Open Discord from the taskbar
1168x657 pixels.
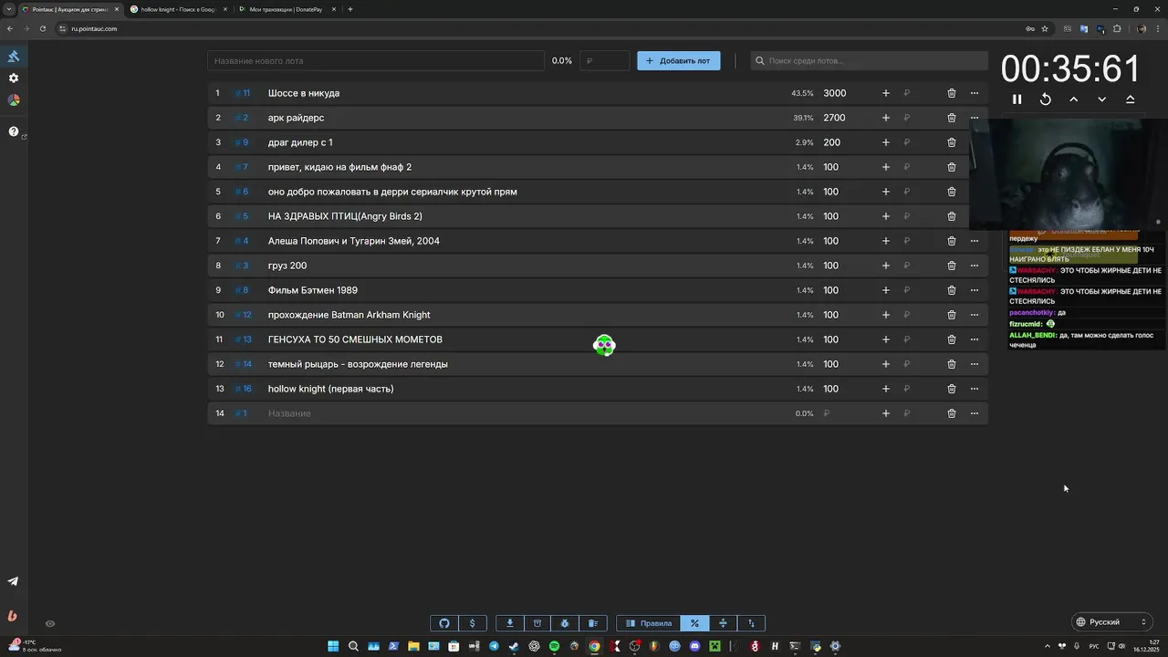pyautogui.click(x=694, y=646)
